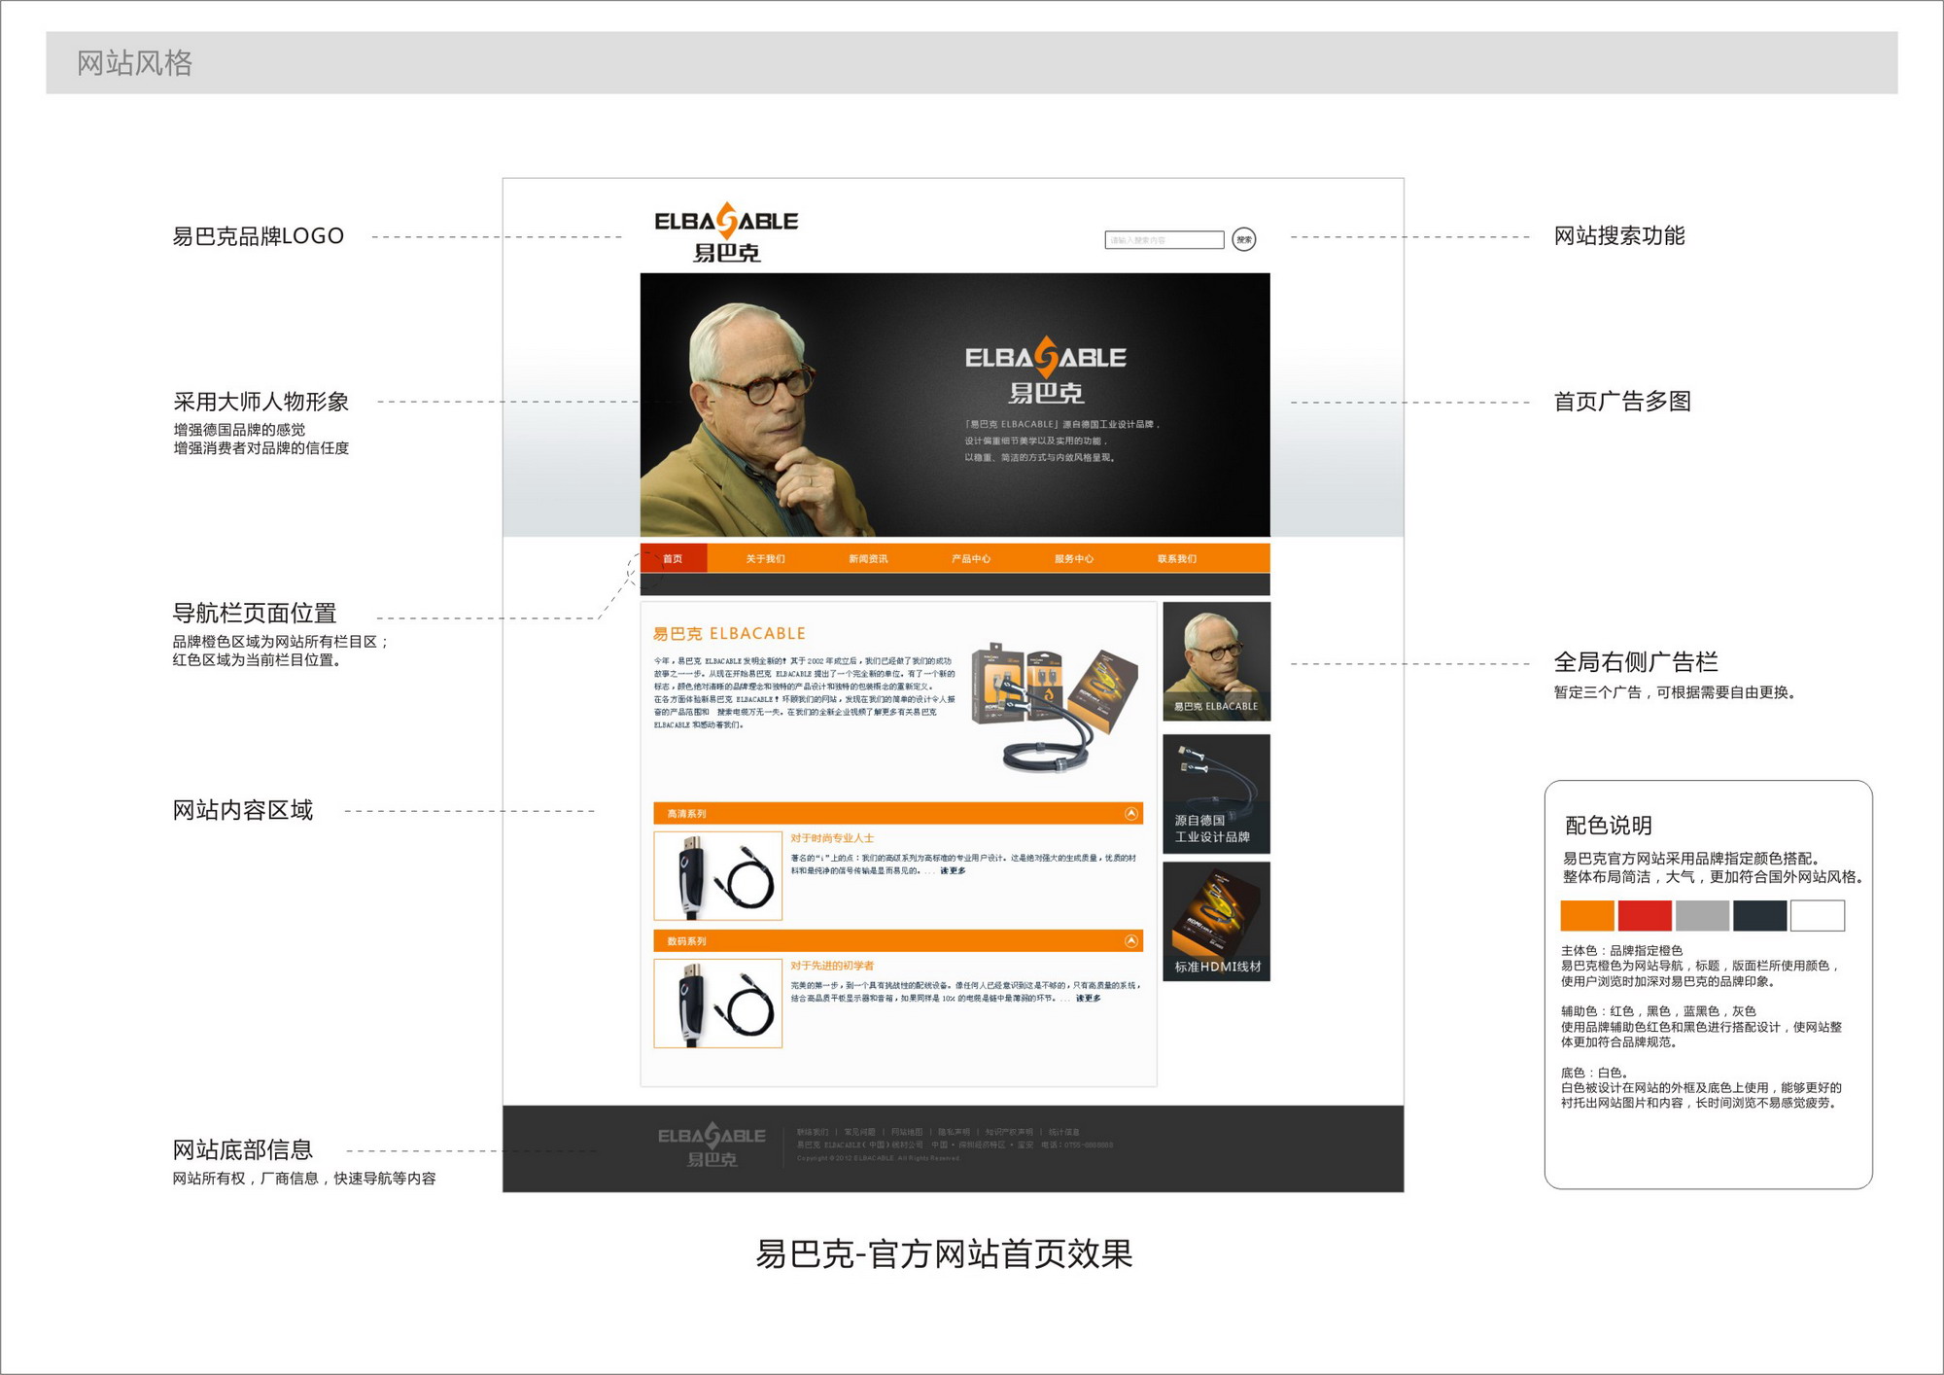The width and height of the screenshot is (1944, 1375).
Task: Focus the site search input field
Action: (x=1163, y=239)
